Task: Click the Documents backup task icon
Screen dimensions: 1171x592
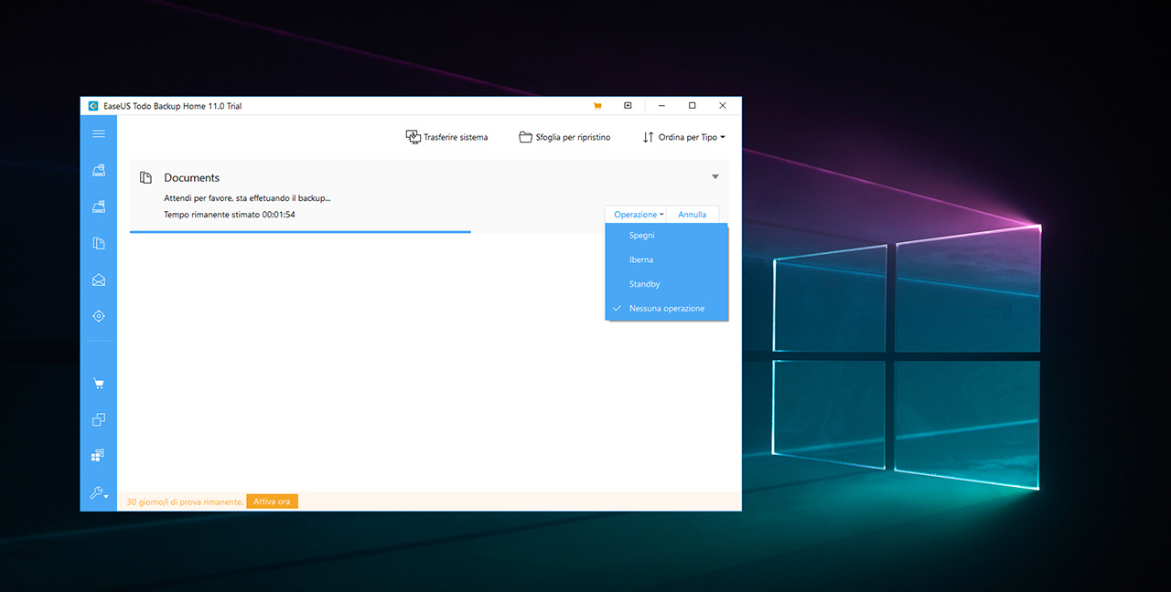Action: (145, 177)
